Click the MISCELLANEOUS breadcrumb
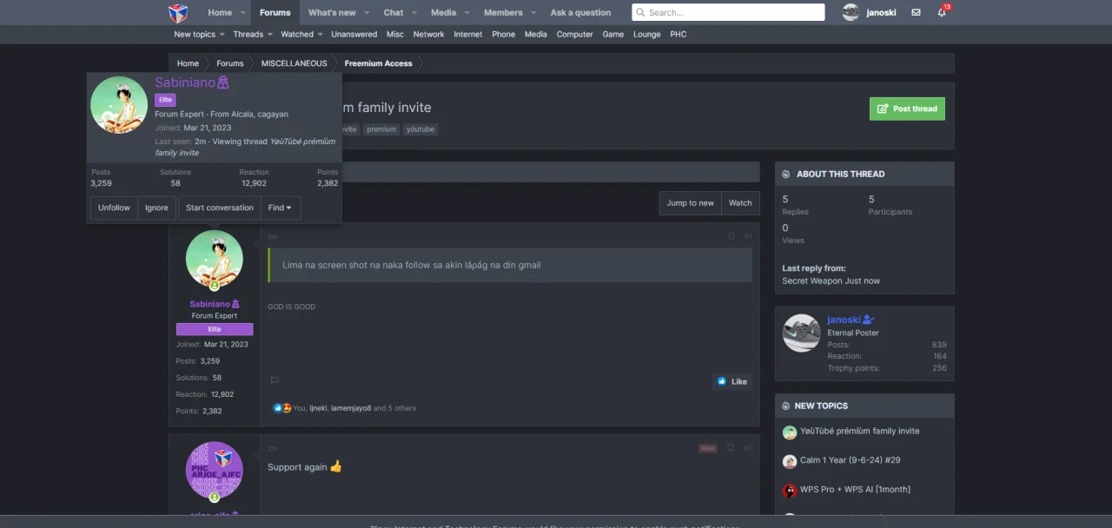This screenshot has width=1112, height=528. 294,63
